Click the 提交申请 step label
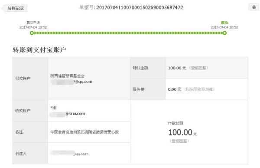 coord(33,22)
